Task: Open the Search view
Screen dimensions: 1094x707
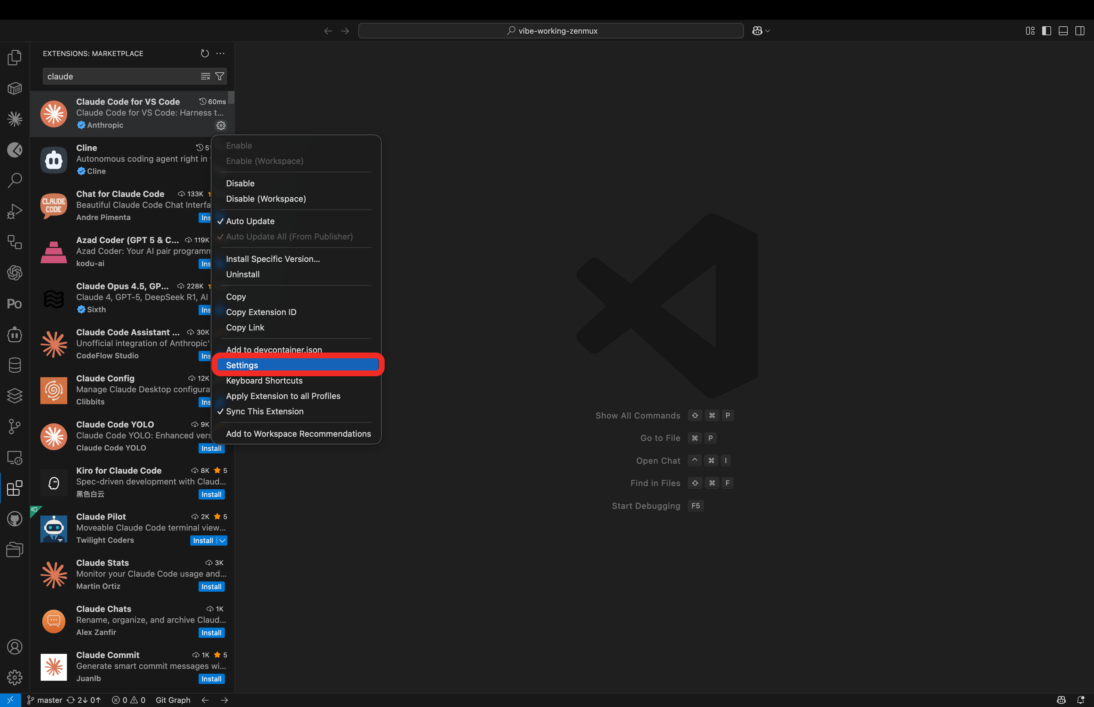Action: [15, 180]
